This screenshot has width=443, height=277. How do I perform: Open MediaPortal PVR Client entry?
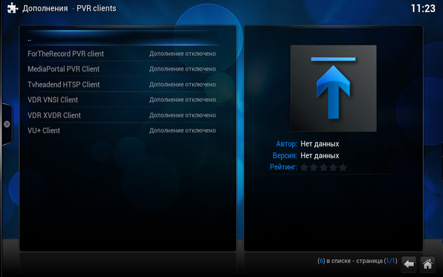63,69
